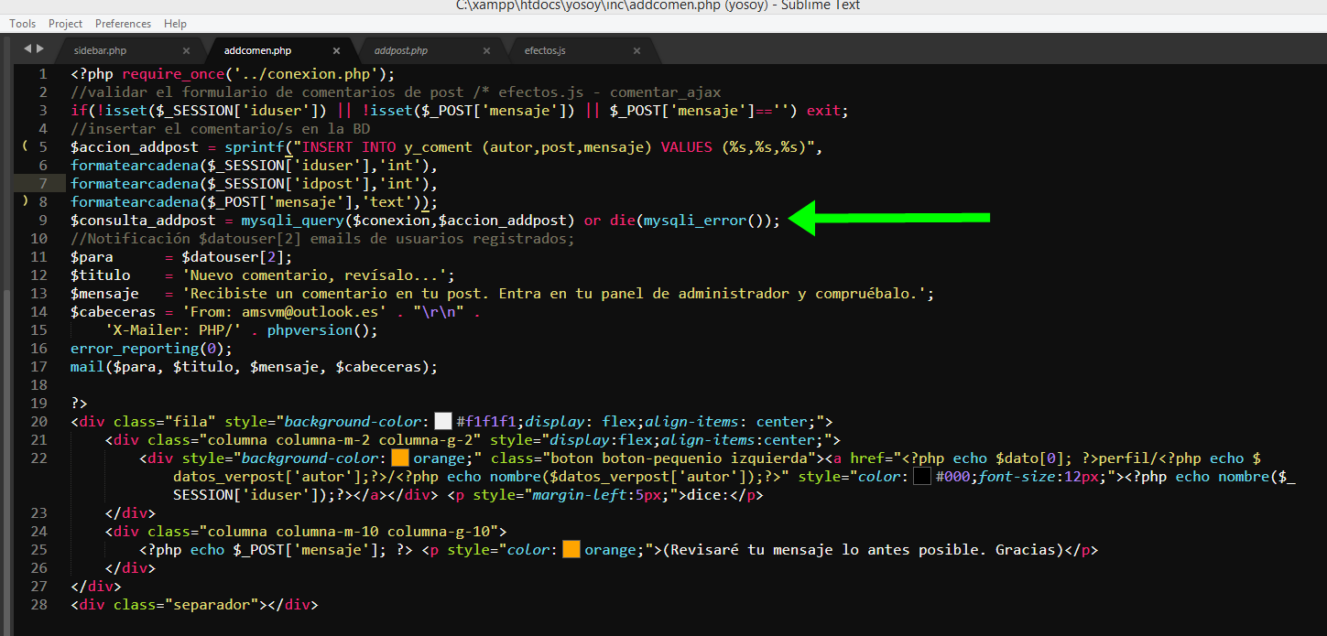Click line number 9 in the gutter
This screenshot has width=1327, height=636.
pyautogui.click(x=41, y=221)
